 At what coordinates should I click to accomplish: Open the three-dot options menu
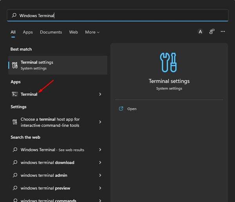tap(223, 31)
